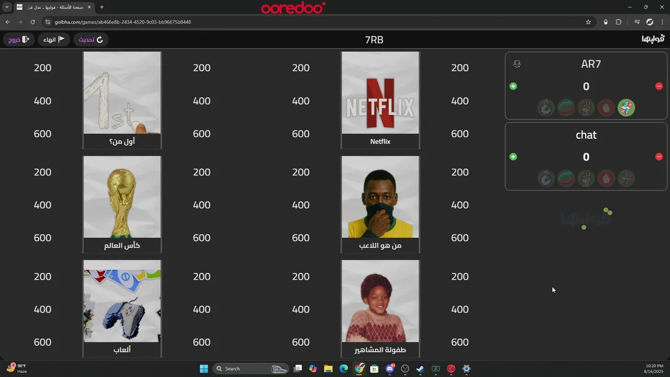
Task: Click the address bar URL
Action: coord(122,22)
